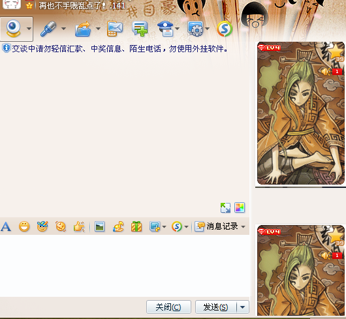Screen dimensions: 346x319
Task: Click LV4 badge on upper card
Action: 269,48
